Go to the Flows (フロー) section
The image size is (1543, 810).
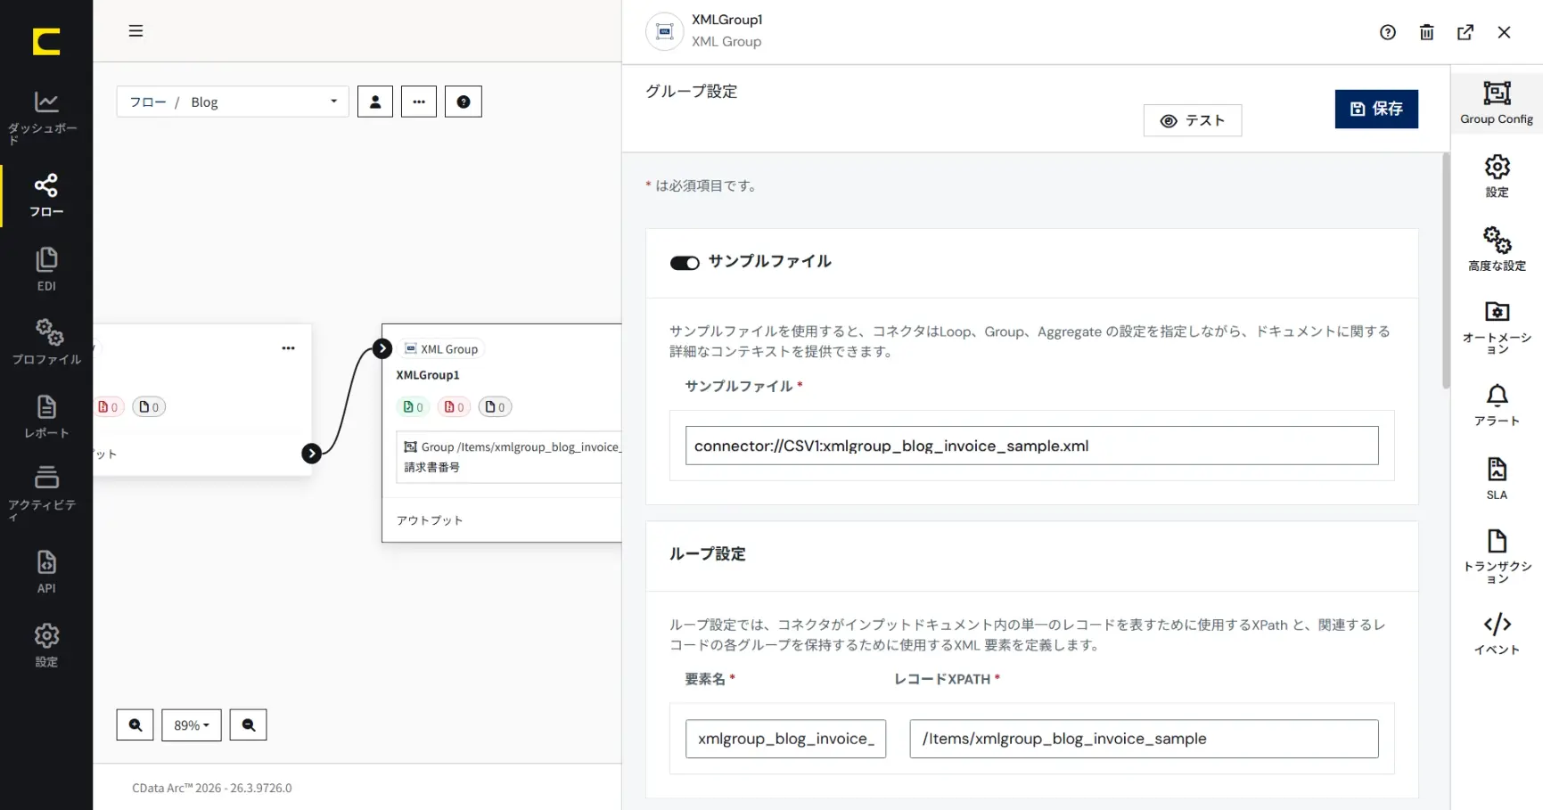point(46,195)
